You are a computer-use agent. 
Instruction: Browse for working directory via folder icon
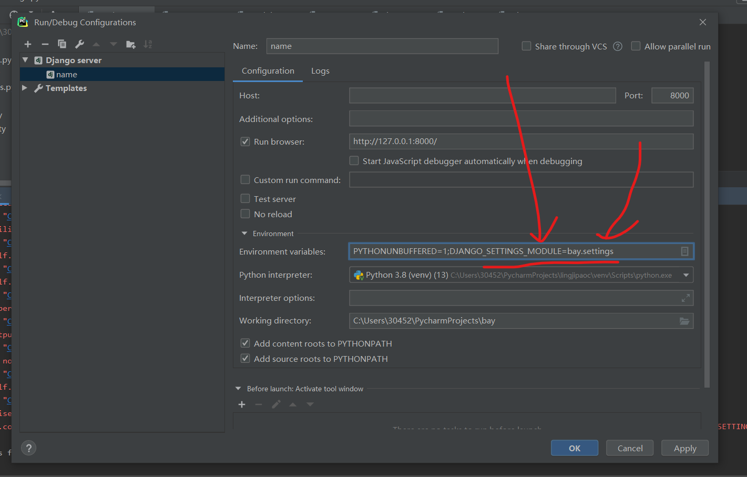(x=684, y=320)
